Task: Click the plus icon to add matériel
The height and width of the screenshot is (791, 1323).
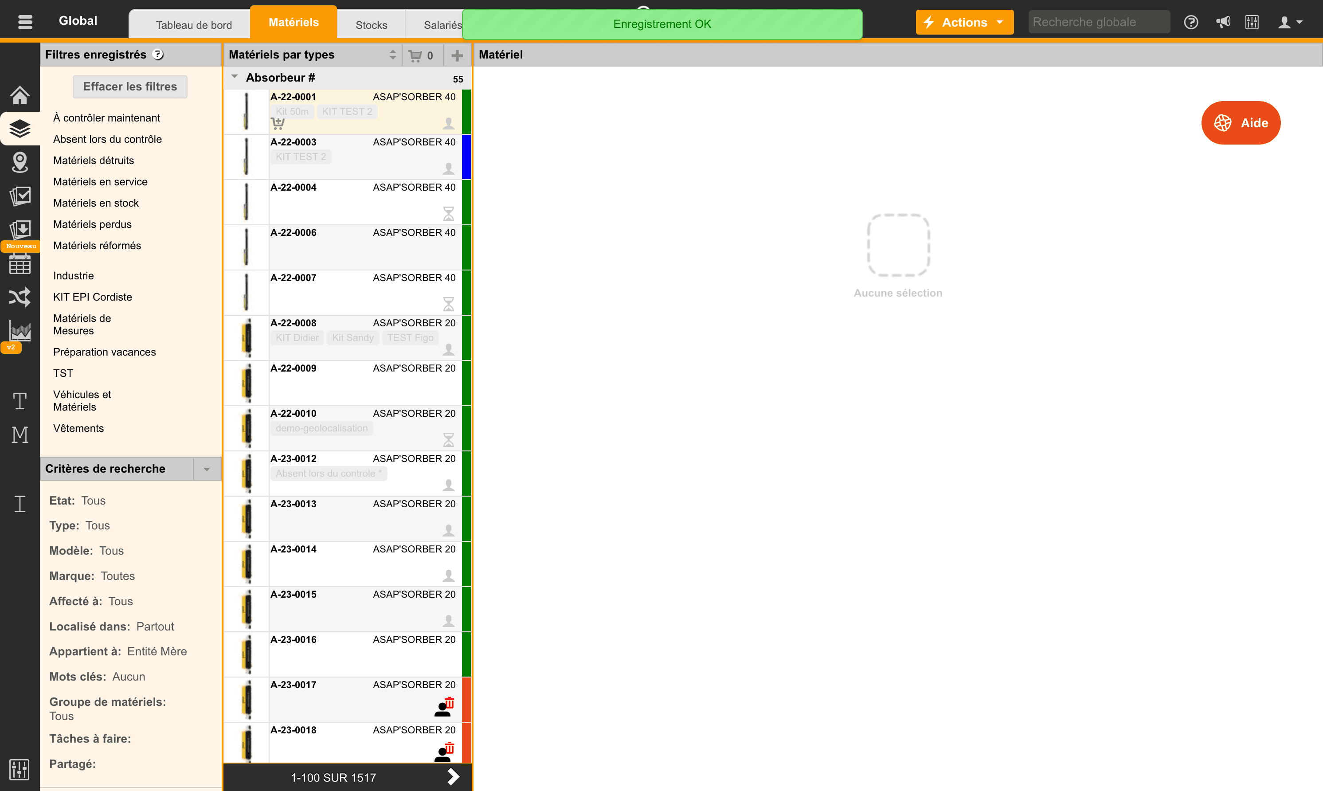Action: [457, 55]
